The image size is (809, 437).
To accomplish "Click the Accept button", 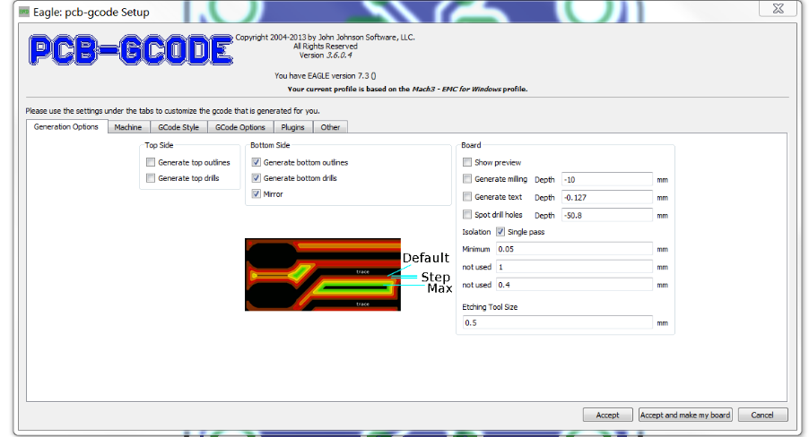I will pyautogui.click(x=607, y=415).
